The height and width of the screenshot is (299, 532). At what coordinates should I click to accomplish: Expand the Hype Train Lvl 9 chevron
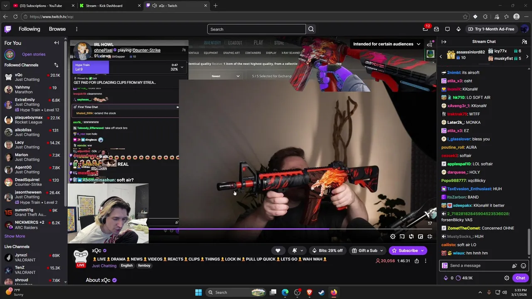coord(182,67)
